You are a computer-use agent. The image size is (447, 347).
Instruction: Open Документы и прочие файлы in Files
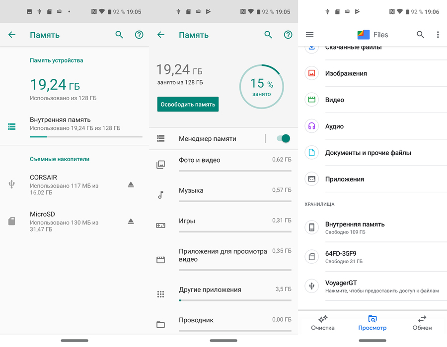click(372, 153)
